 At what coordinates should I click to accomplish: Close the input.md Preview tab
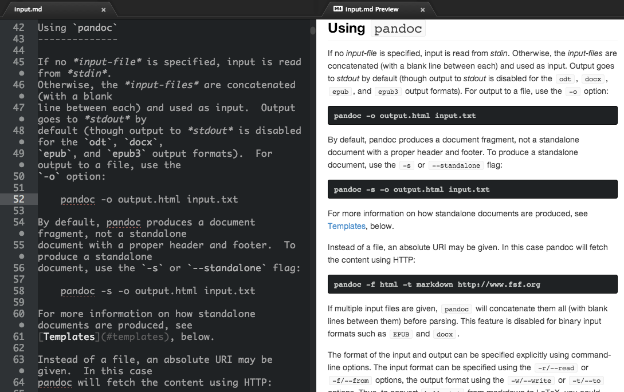point(423,10)
